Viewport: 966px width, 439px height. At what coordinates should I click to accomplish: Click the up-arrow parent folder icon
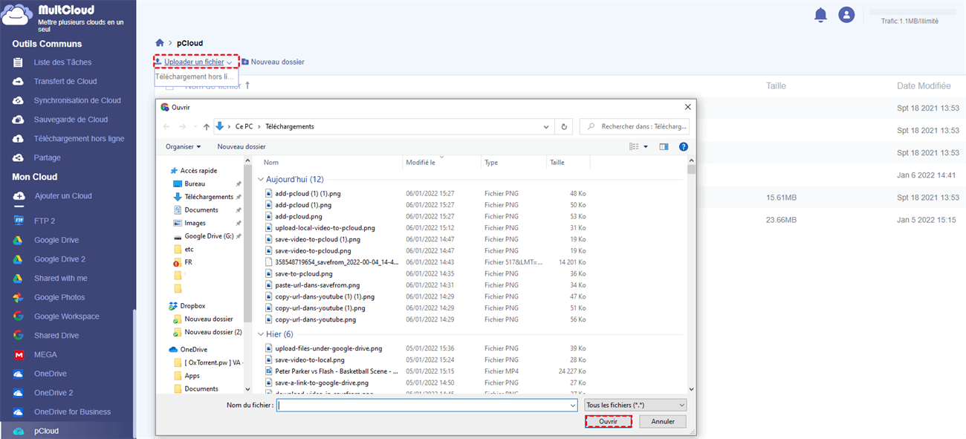point(206,127)
